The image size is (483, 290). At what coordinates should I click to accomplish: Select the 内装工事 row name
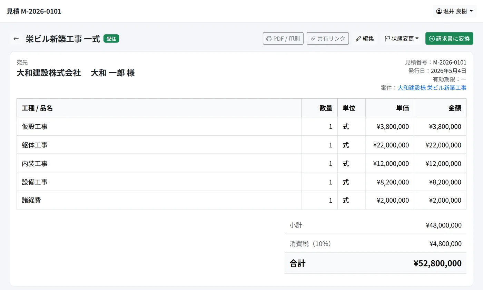[x=34, y=164]
